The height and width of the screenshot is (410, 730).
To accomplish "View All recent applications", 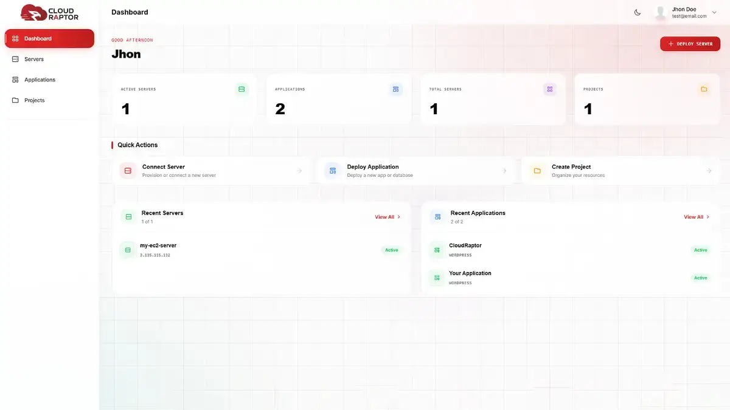I will pos(696,217).
